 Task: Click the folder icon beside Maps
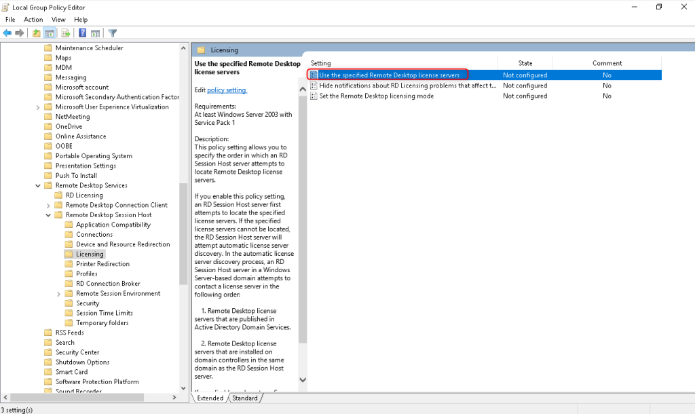pos(48,58)
